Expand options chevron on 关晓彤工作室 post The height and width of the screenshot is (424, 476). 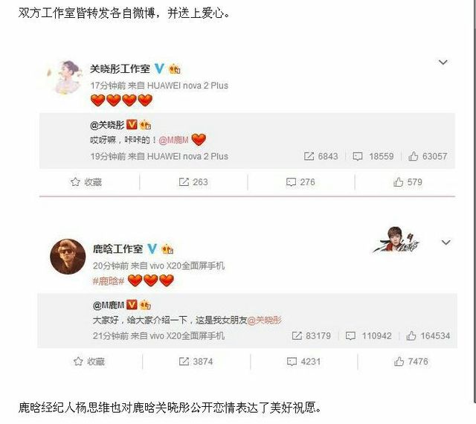pos(443,62)
